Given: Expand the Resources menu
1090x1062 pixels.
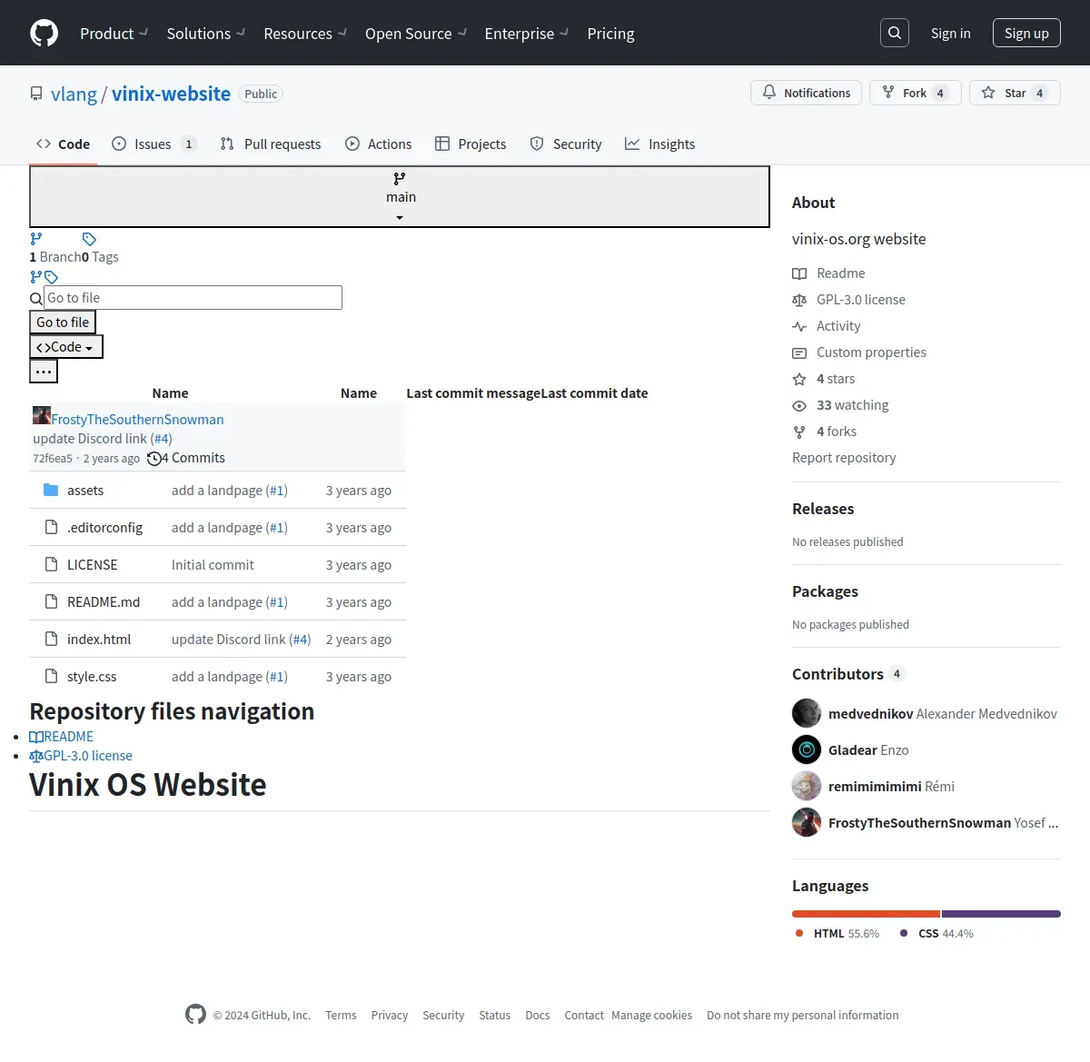Looking at the screenshot, I should pos(305,34).
